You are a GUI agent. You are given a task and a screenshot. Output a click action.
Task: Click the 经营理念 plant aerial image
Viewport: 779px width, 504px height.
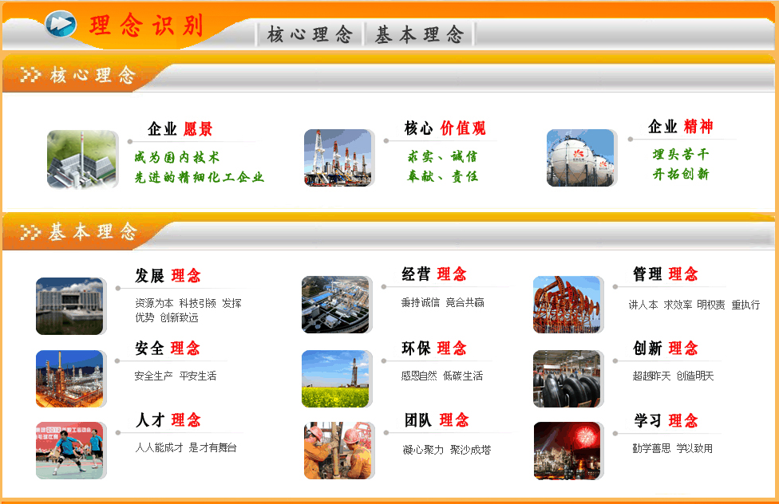[335, 305]
